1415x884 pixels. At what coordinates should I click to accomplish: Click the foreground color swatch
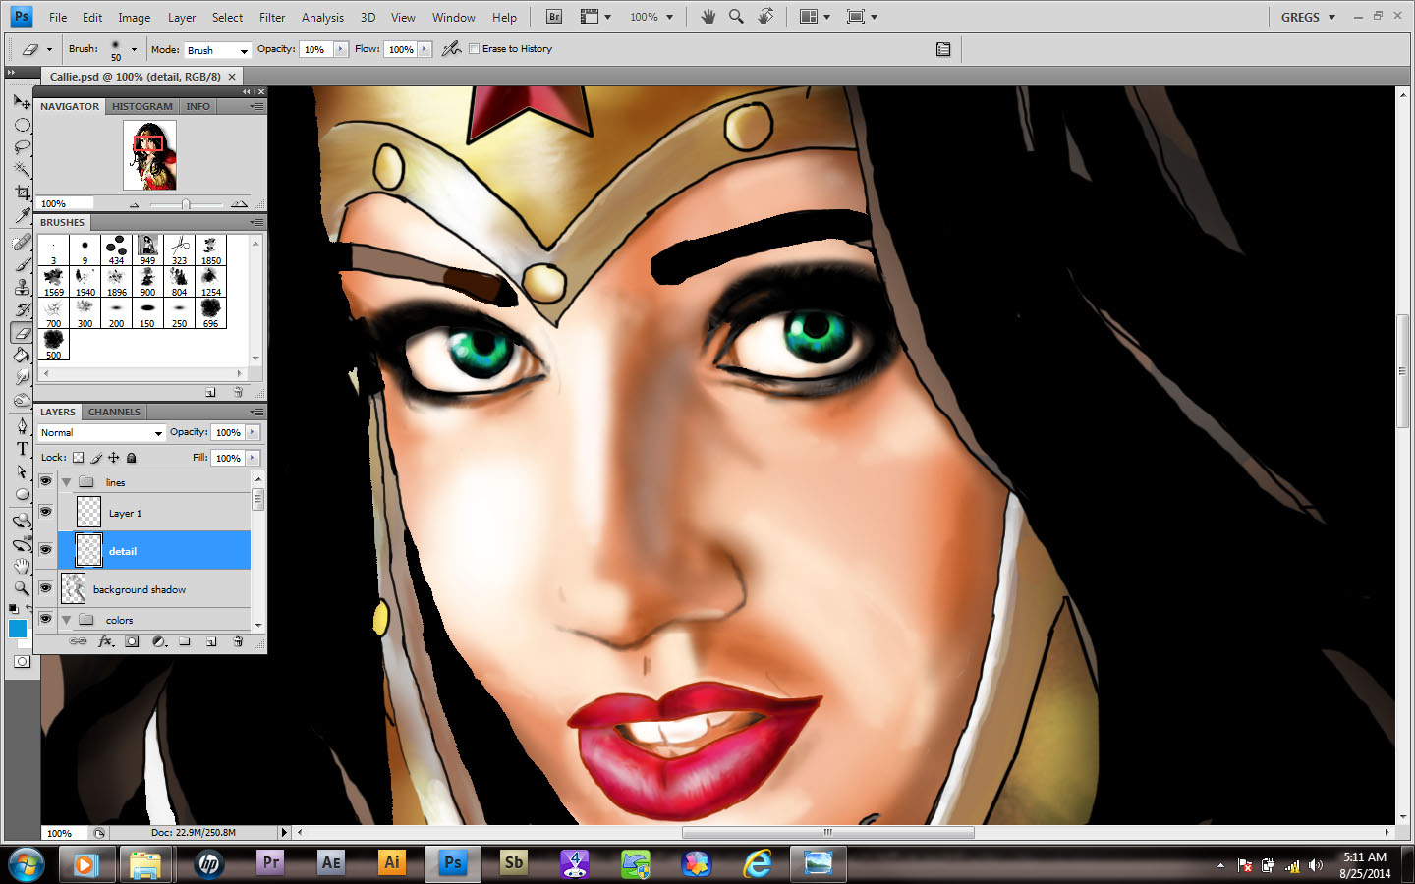tap(17, 630)
